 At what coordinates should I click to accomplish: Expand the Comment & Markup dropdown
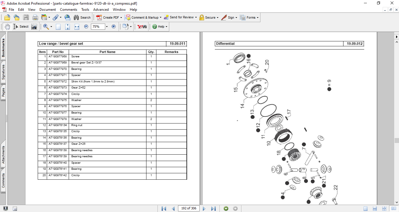click(x=161, y=17)
